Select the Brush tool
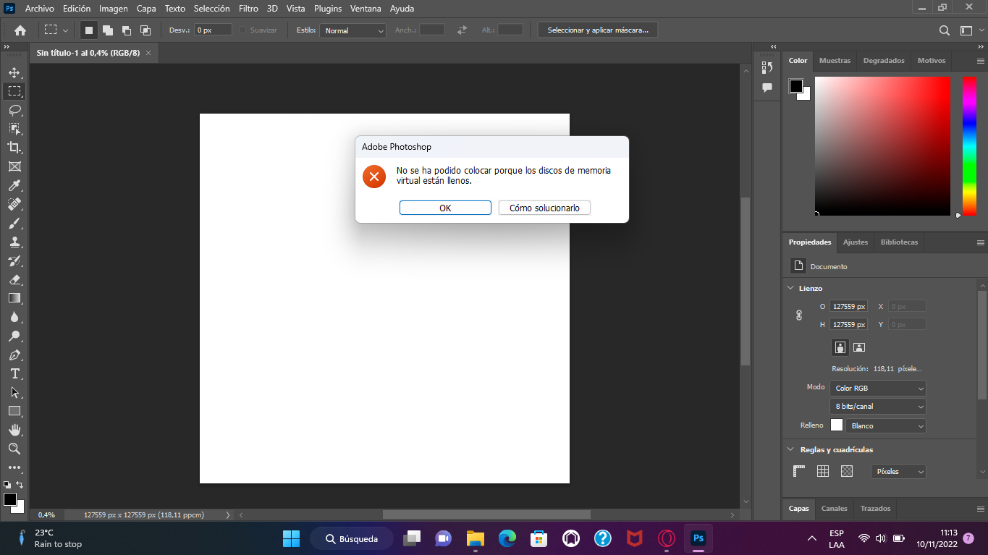 coord(14,223)
